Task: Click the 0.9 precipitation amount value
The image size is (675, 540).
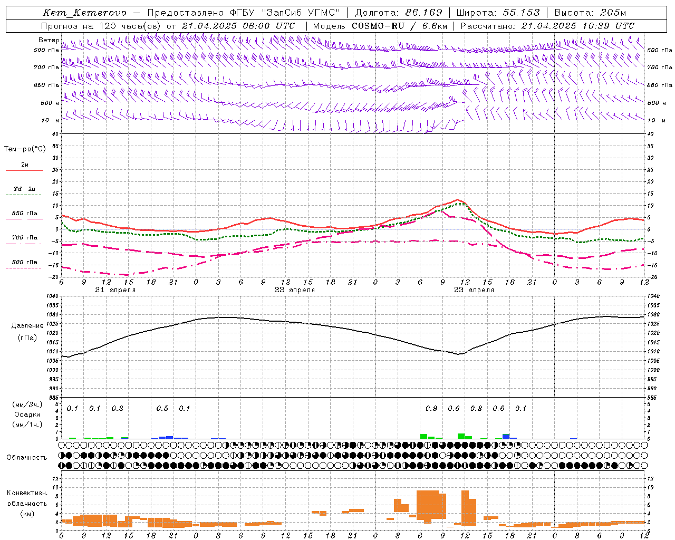Action: pos(431,409)
